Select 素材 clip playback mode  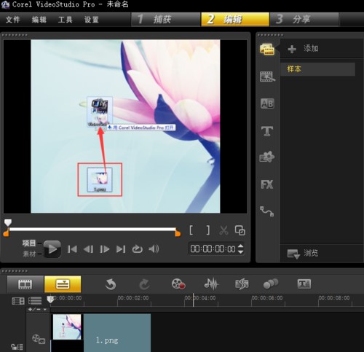tap(29, 254)
